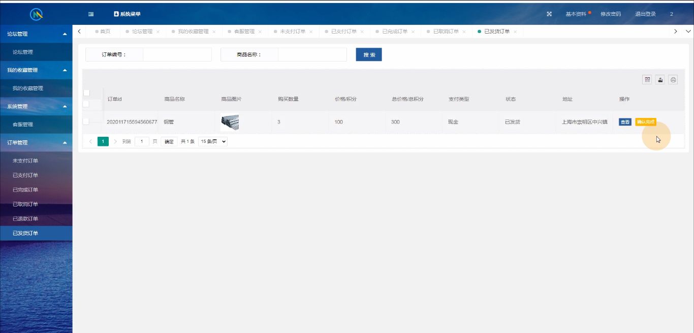694x333 pixels.
Task: Select 已发货订单 in the sidebar
Action: coord(36,233)
